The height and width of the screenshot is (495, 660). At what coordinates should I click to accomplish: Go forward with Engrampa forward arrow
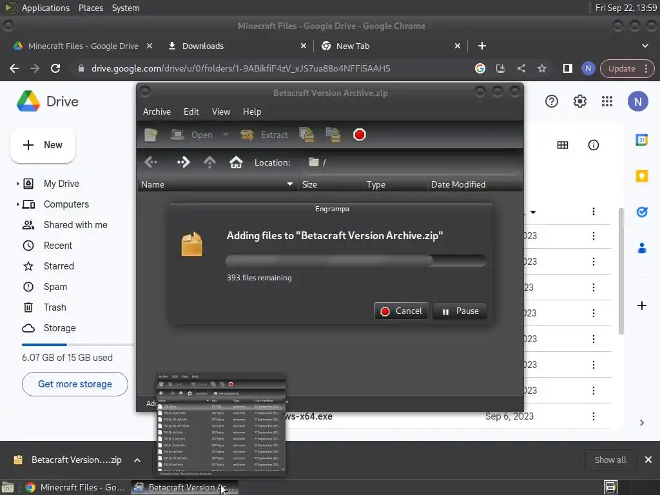(183, 162)
